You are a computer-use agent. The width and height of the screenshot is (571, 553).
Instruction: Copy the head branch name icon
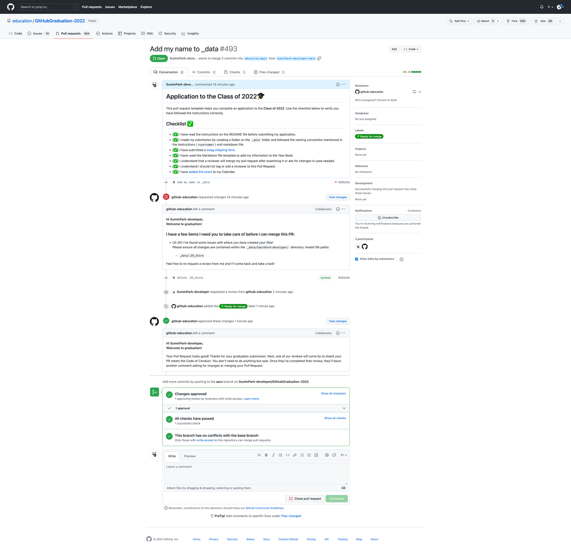pos(319,58)
